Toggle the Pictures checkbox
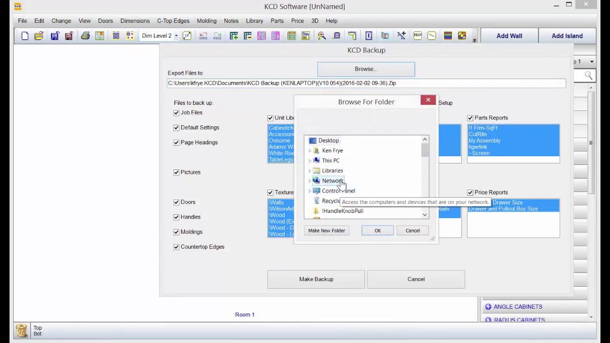Screen dimensions: 610x343 [x=176, y=172]
